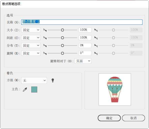Click the second flip icon in size row

96,30
